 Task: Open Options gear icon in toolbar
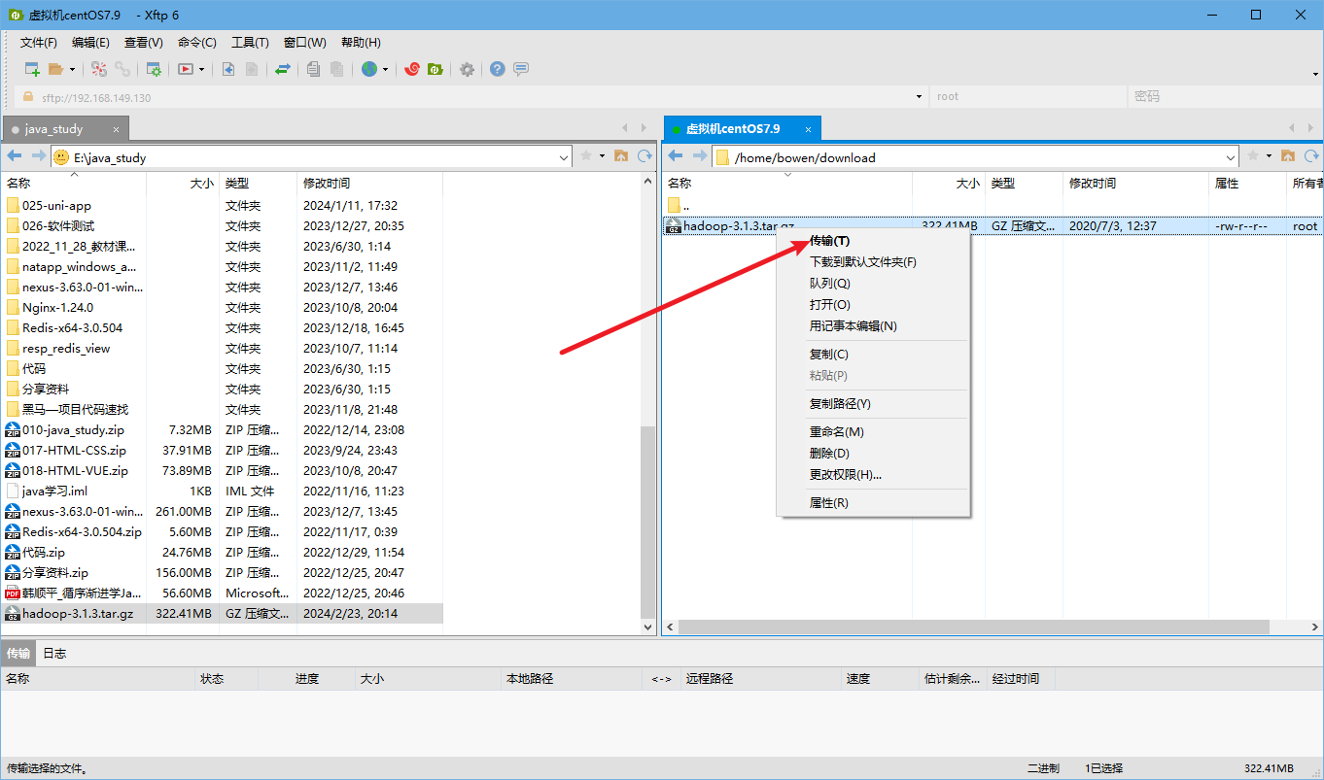point(467,69)
